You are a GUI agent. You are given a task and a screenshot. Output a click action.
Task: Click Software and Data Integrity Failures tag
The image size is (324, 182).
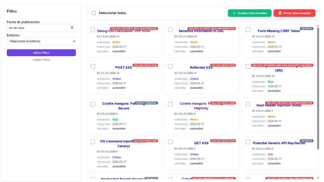point(282,65)
